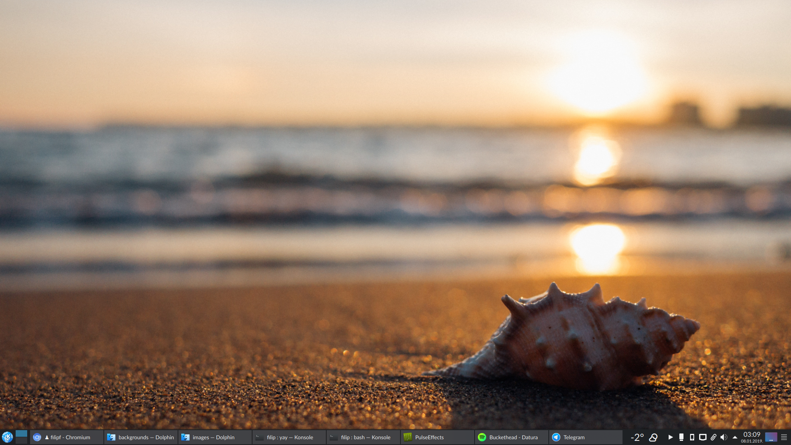This screenshot has height=445, width=791.
Task: Click the KDE Connect phone icon in tray
Action: click(692, 437)
